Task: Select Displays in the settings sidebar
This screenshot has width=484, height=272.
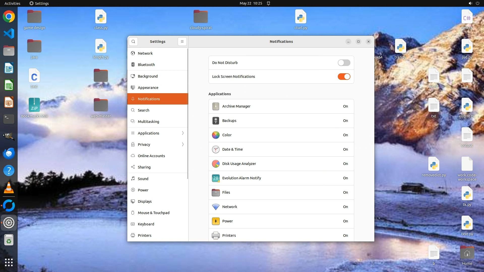Action: pyautogui.click(x=145, y=201)
